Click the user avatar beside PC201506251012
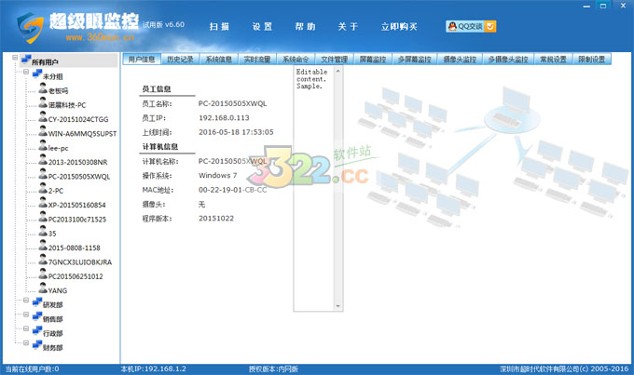The image size is (634, 375). 43,275
